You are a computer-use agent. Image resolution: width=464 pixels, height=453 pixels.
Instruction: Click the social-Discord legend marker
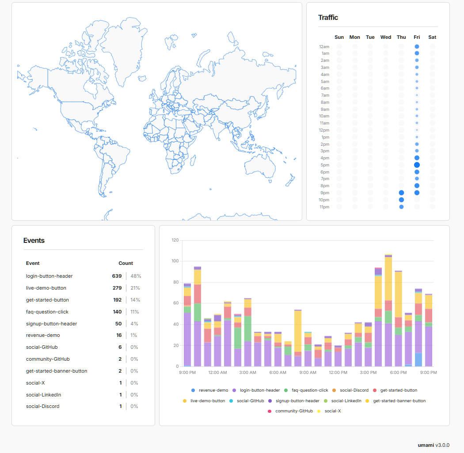pos(334,390)
